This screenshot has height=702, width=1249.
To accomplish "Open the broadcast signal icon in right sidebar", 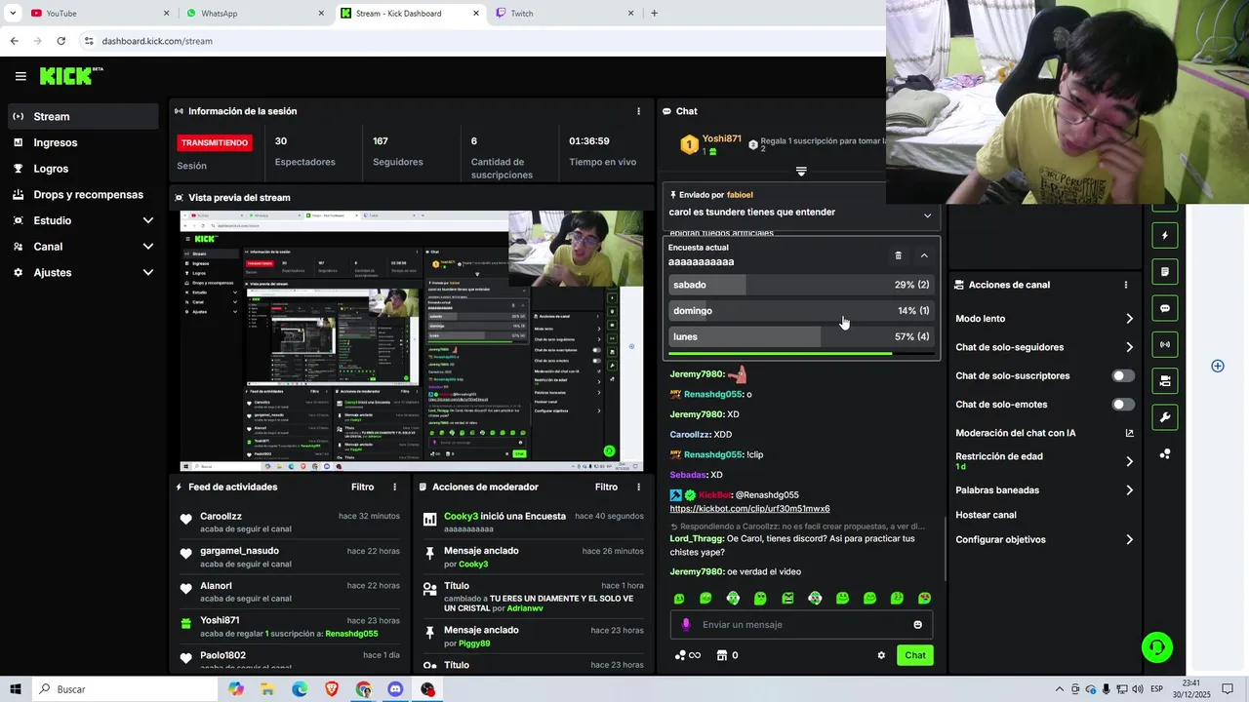I will [1165, 344].
